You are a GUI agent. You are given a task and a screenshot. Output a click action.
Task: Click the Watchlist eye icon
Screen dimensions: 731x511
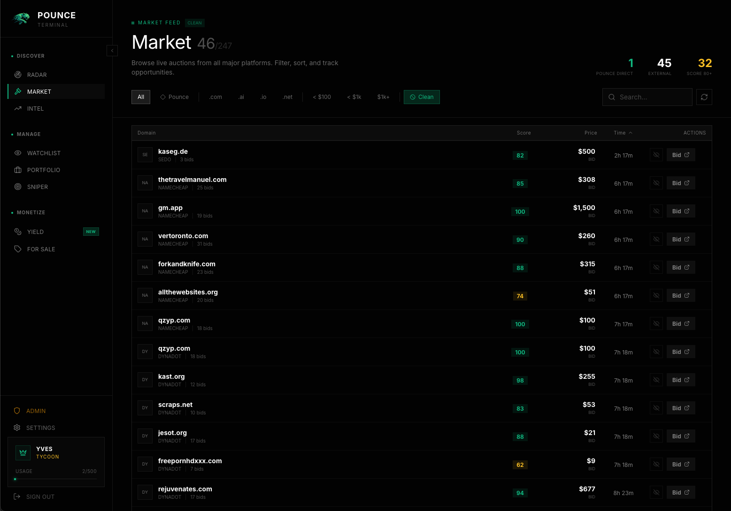tap(18, 153)
